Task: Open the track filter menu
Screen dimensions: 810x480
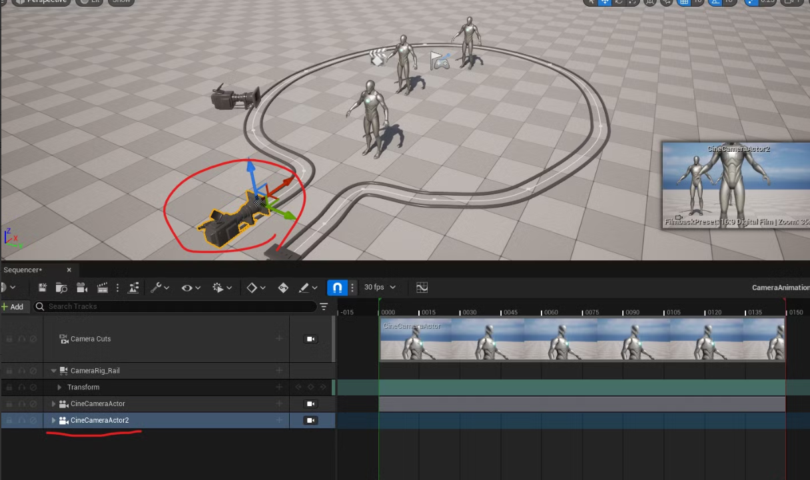Action: pos(324,307)
